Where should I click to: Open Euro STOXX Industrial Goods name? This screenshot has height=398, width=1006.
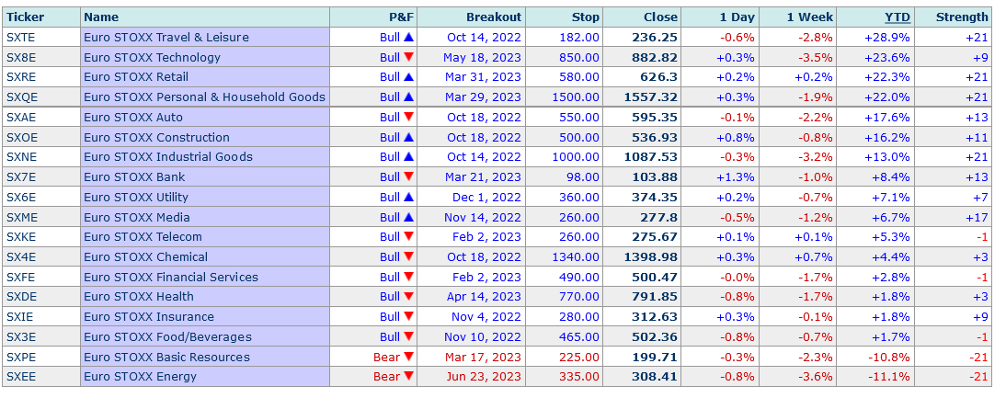point(168,156)
